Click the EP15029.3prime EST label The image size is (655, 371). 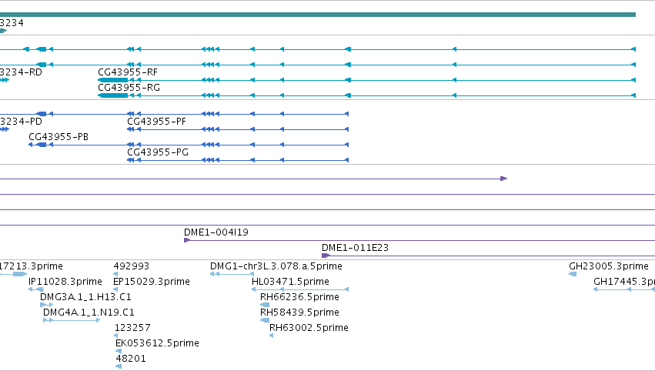coord(152,282)
